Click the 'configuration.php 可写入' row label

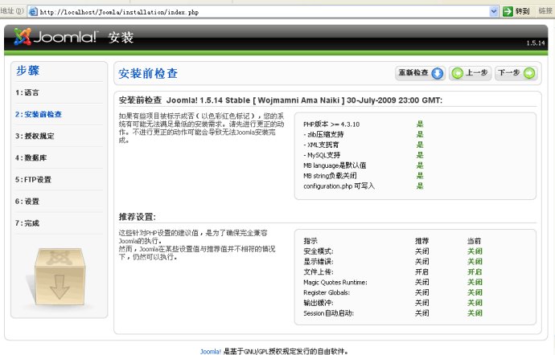click(x=339, y=186)
